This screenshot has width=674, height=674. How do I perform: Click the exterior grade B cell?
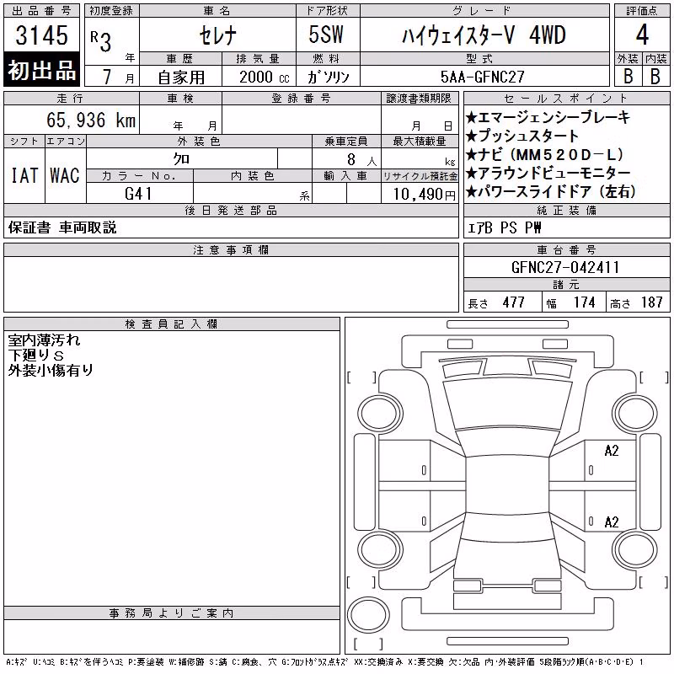click(x=628, y=76)
